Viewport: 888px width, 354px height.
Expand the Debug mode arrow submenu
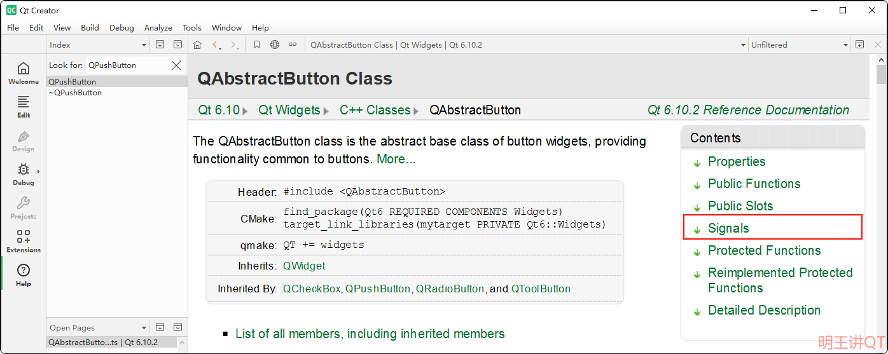(38, 171)
